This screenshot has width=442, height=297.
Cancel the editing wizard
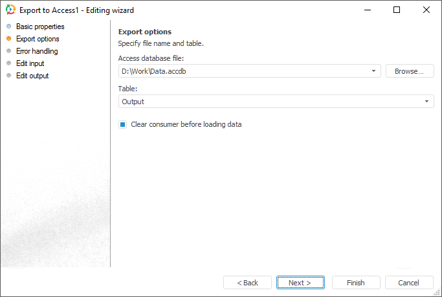[409, 283]
